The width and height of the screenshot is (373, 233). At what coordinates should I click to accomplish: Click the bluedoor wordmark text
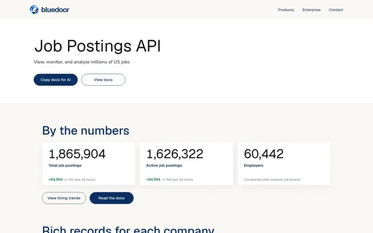click(55, 10)
